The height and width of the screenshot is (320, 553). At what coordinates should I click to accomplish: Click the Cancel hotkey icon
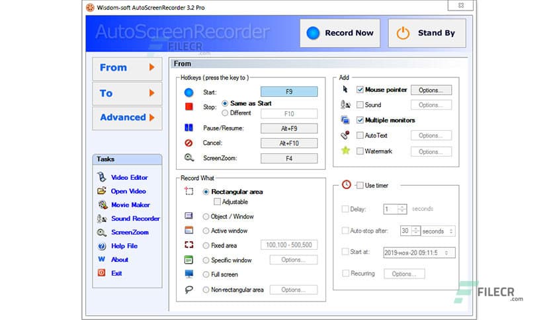pyautogui.click(x=189, y=143)
